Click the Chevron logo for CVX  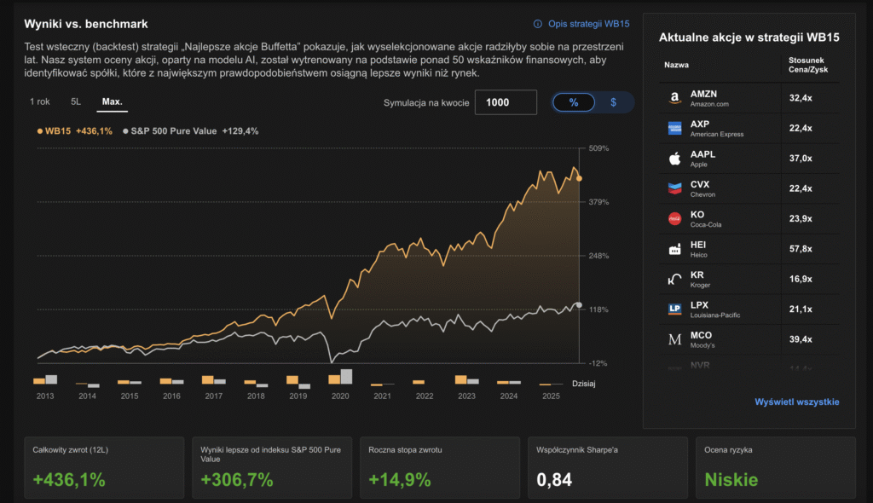(674, 188)
